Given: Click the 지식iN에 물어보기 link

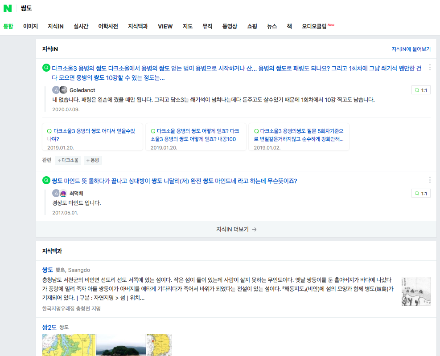Looking at the screenshot, I should click(x=411, y=49).
